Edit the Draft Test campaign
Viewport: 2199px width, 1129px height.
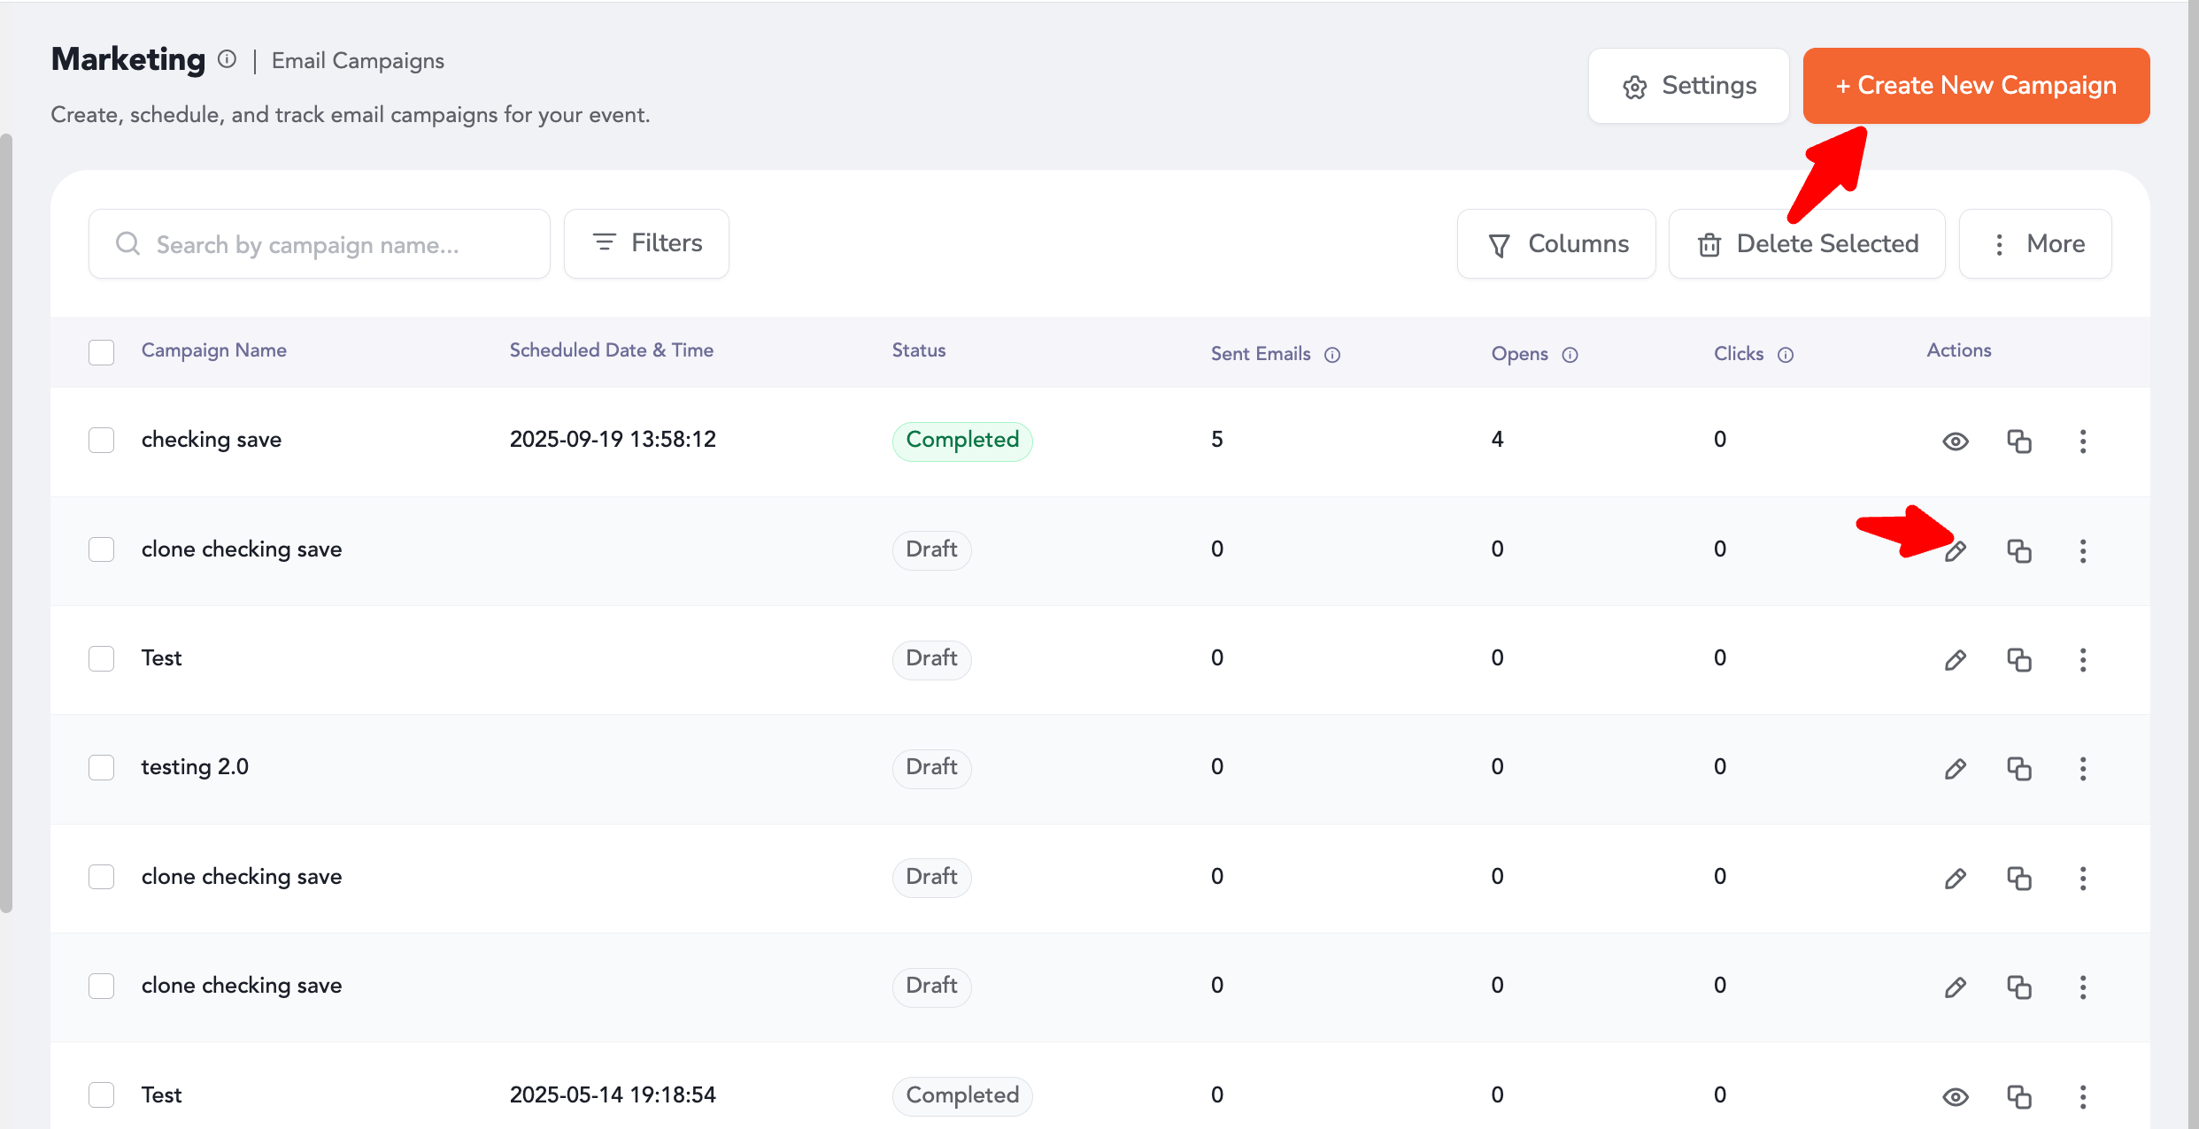click(x=1956, y=660)
